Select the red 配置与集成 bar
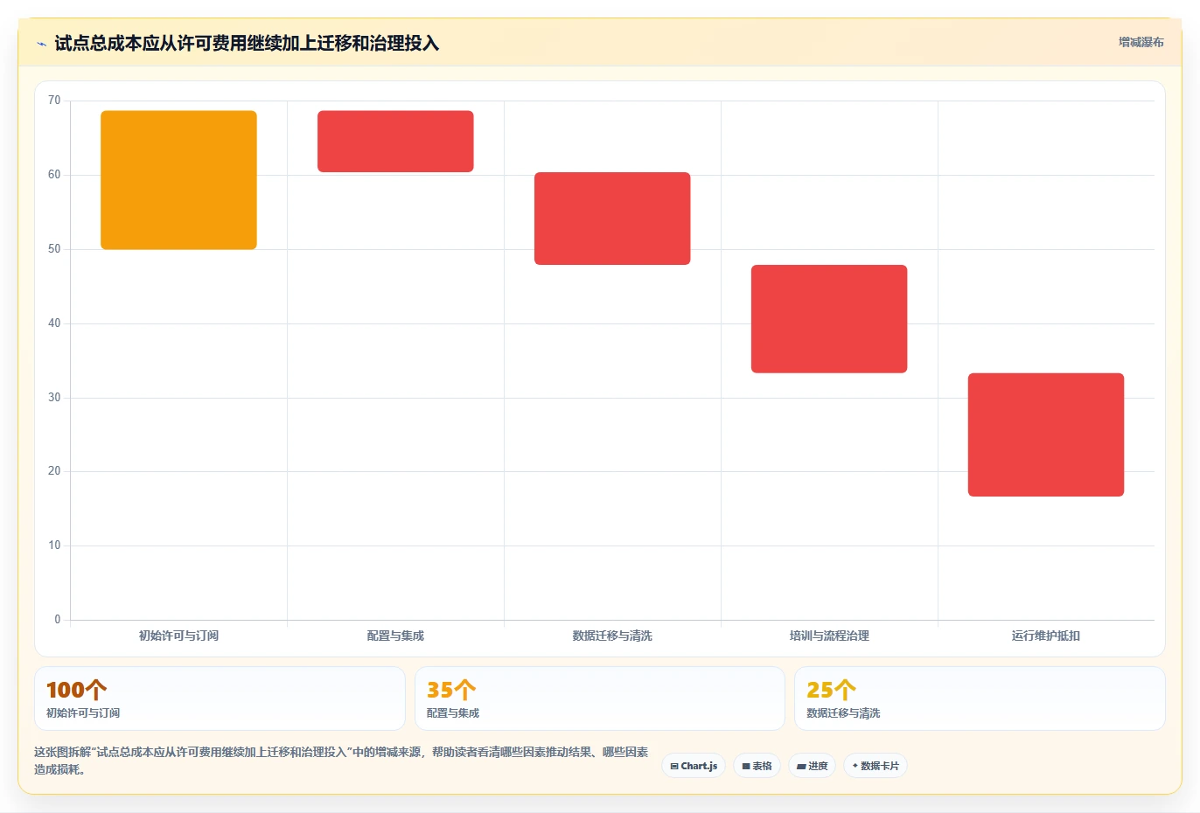The image size is (1200, 813). point(395,142)
